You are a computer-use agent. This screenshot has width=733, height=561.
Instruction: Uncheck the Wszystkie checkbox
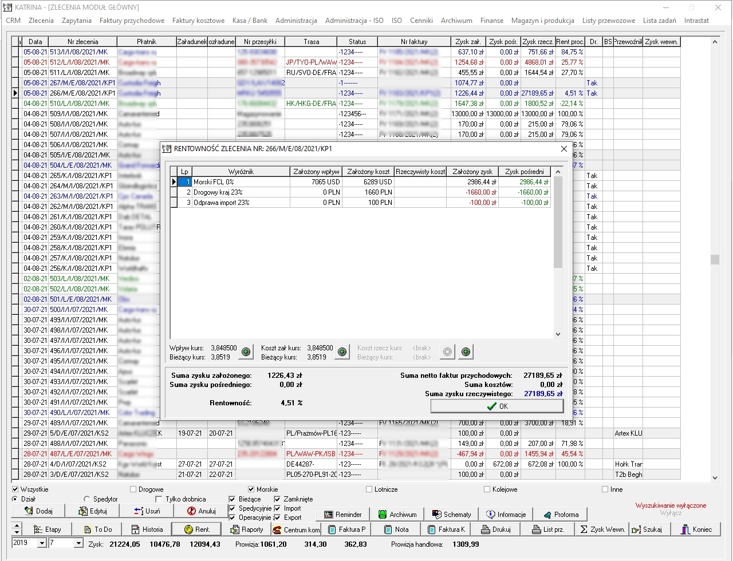tap(15, 489)
